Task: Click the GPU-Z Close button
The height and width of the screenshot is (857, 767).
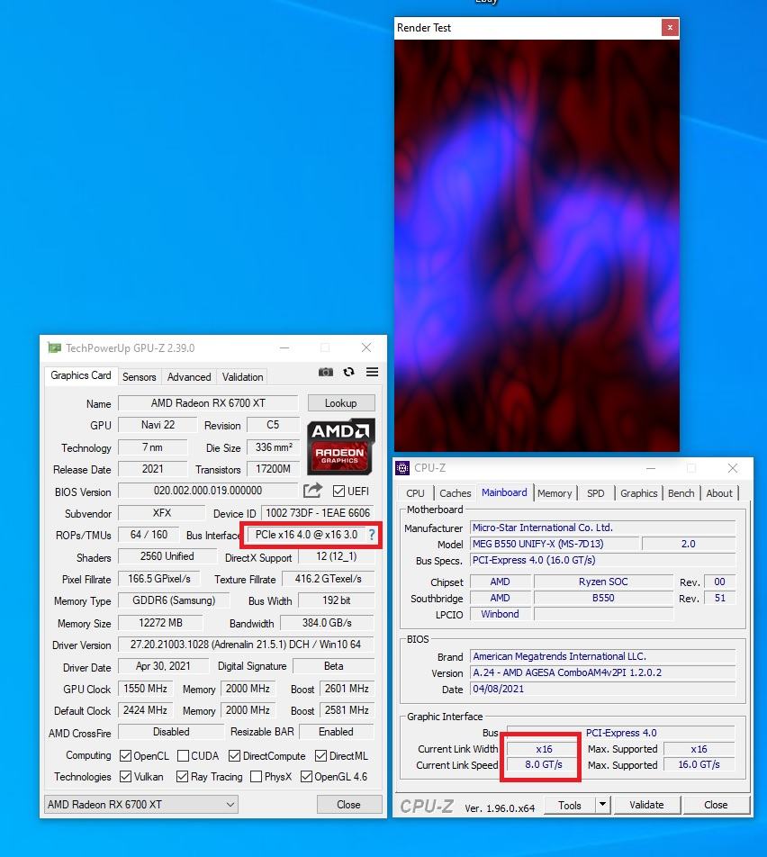Action: [x=348, y=805]
